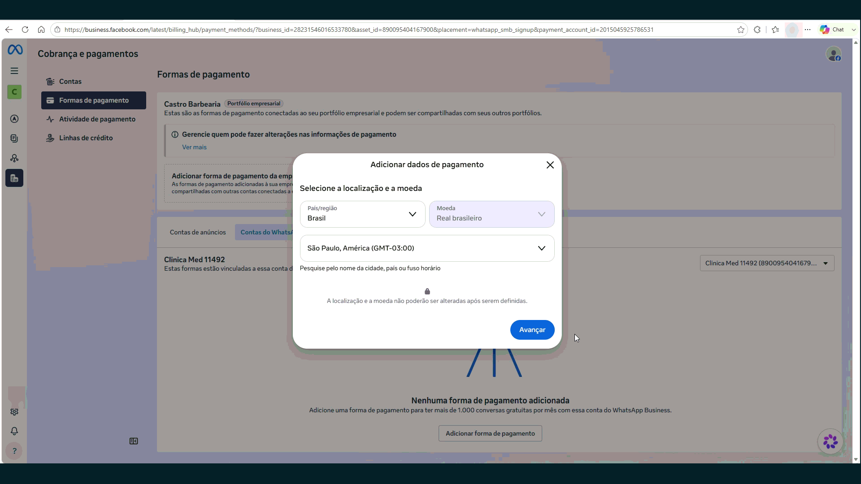Open the settings gear in left rail

coord(14,412)
